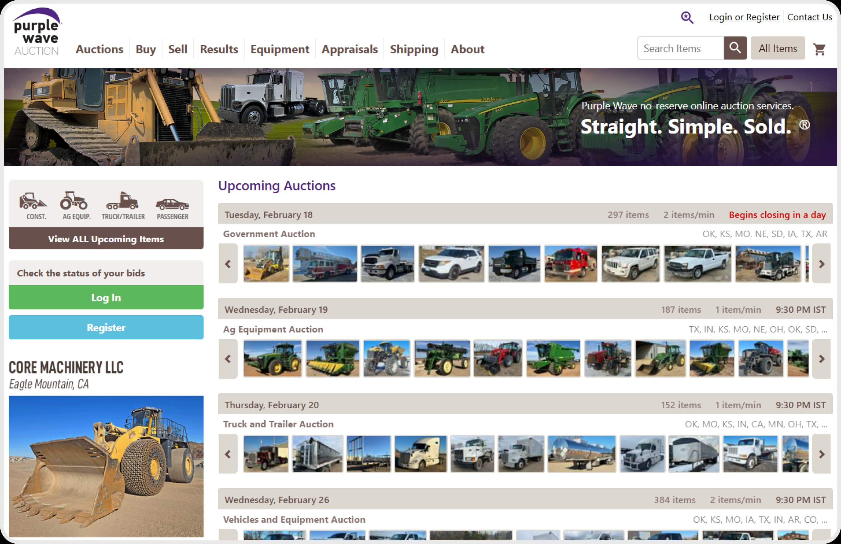Click the purple advanced search icon
This screenshot has width=841, height=544.
coord(687,17)
